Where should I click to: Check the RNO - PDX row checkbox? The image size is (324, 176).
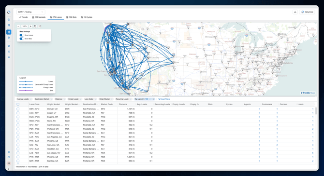18,121
